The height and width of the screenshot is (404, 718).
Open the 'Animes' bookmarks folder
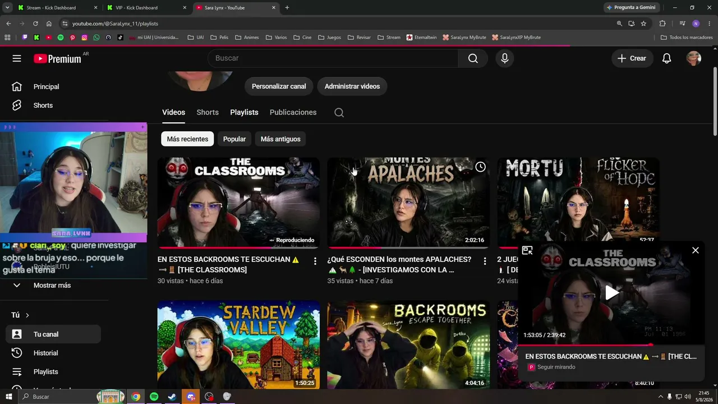(247, 38)
